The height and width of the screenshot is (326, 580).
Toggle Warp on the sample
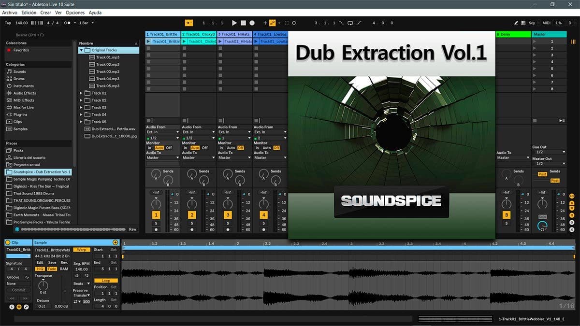(82, 250)
